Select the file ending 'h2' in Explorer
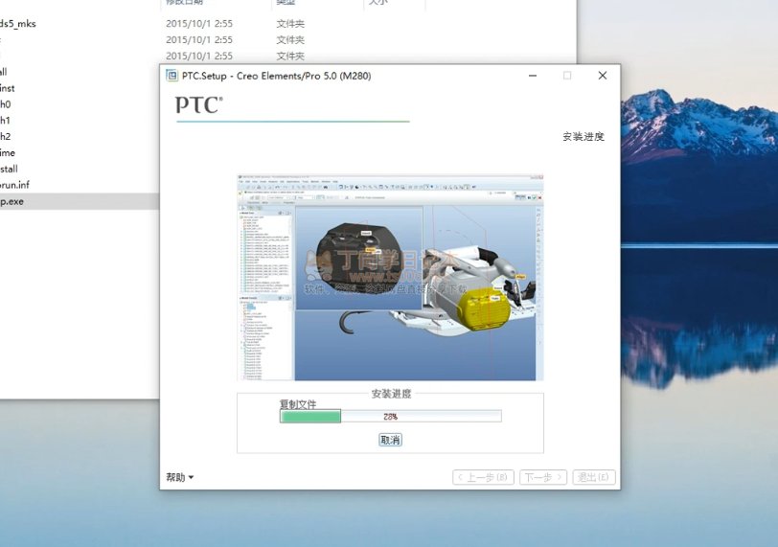The width and height of the screenshot is (778, 547). pos(6,136)
